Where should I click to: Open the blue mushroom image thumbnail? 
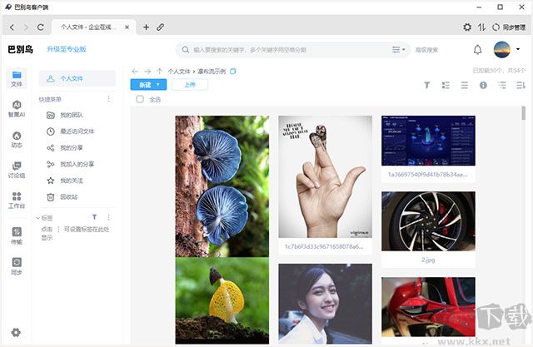(222, 186)
